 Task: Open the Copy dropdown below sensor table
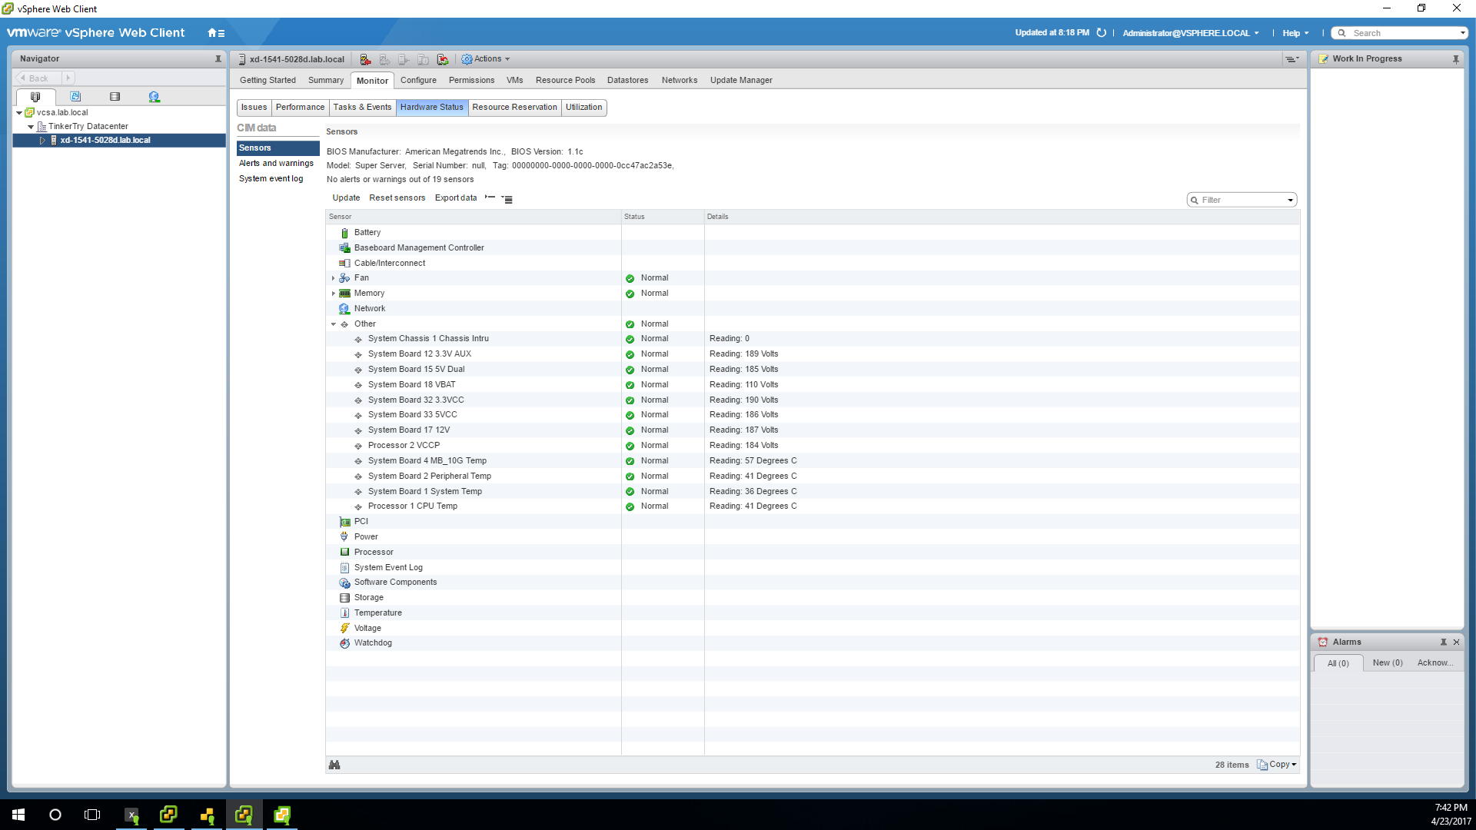(x=1276, y=765)
